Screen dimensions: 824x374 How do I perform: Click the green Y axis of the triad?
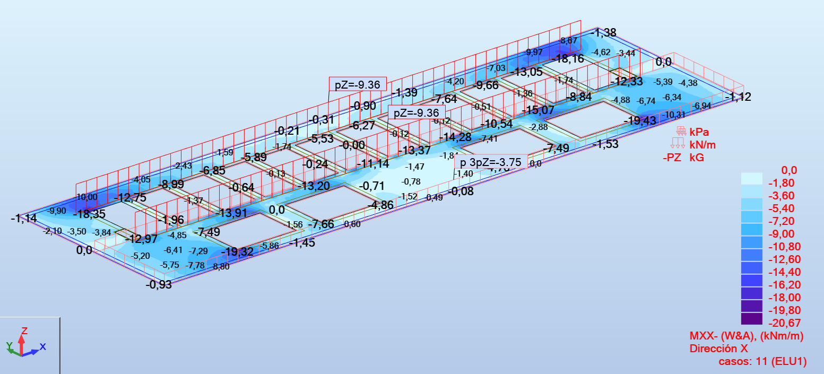pos(12,348)
